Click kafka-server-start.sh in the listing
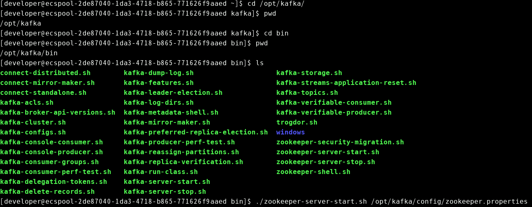This screenshot has height=207, width=532. tap(167, 182)
